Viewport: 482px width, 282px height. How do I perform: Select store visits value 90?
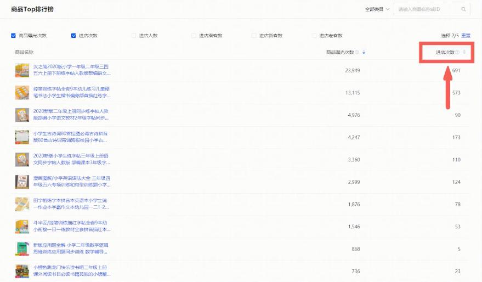pyautogui.click(x=458, y=115)
